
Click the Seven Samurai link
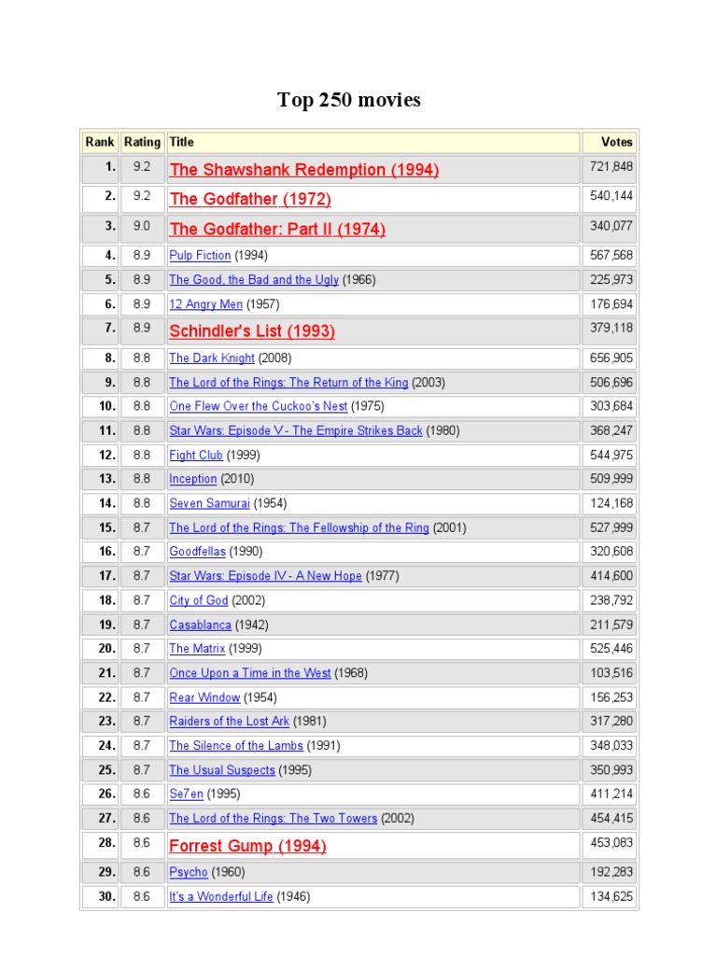click(x=209, y=503)
